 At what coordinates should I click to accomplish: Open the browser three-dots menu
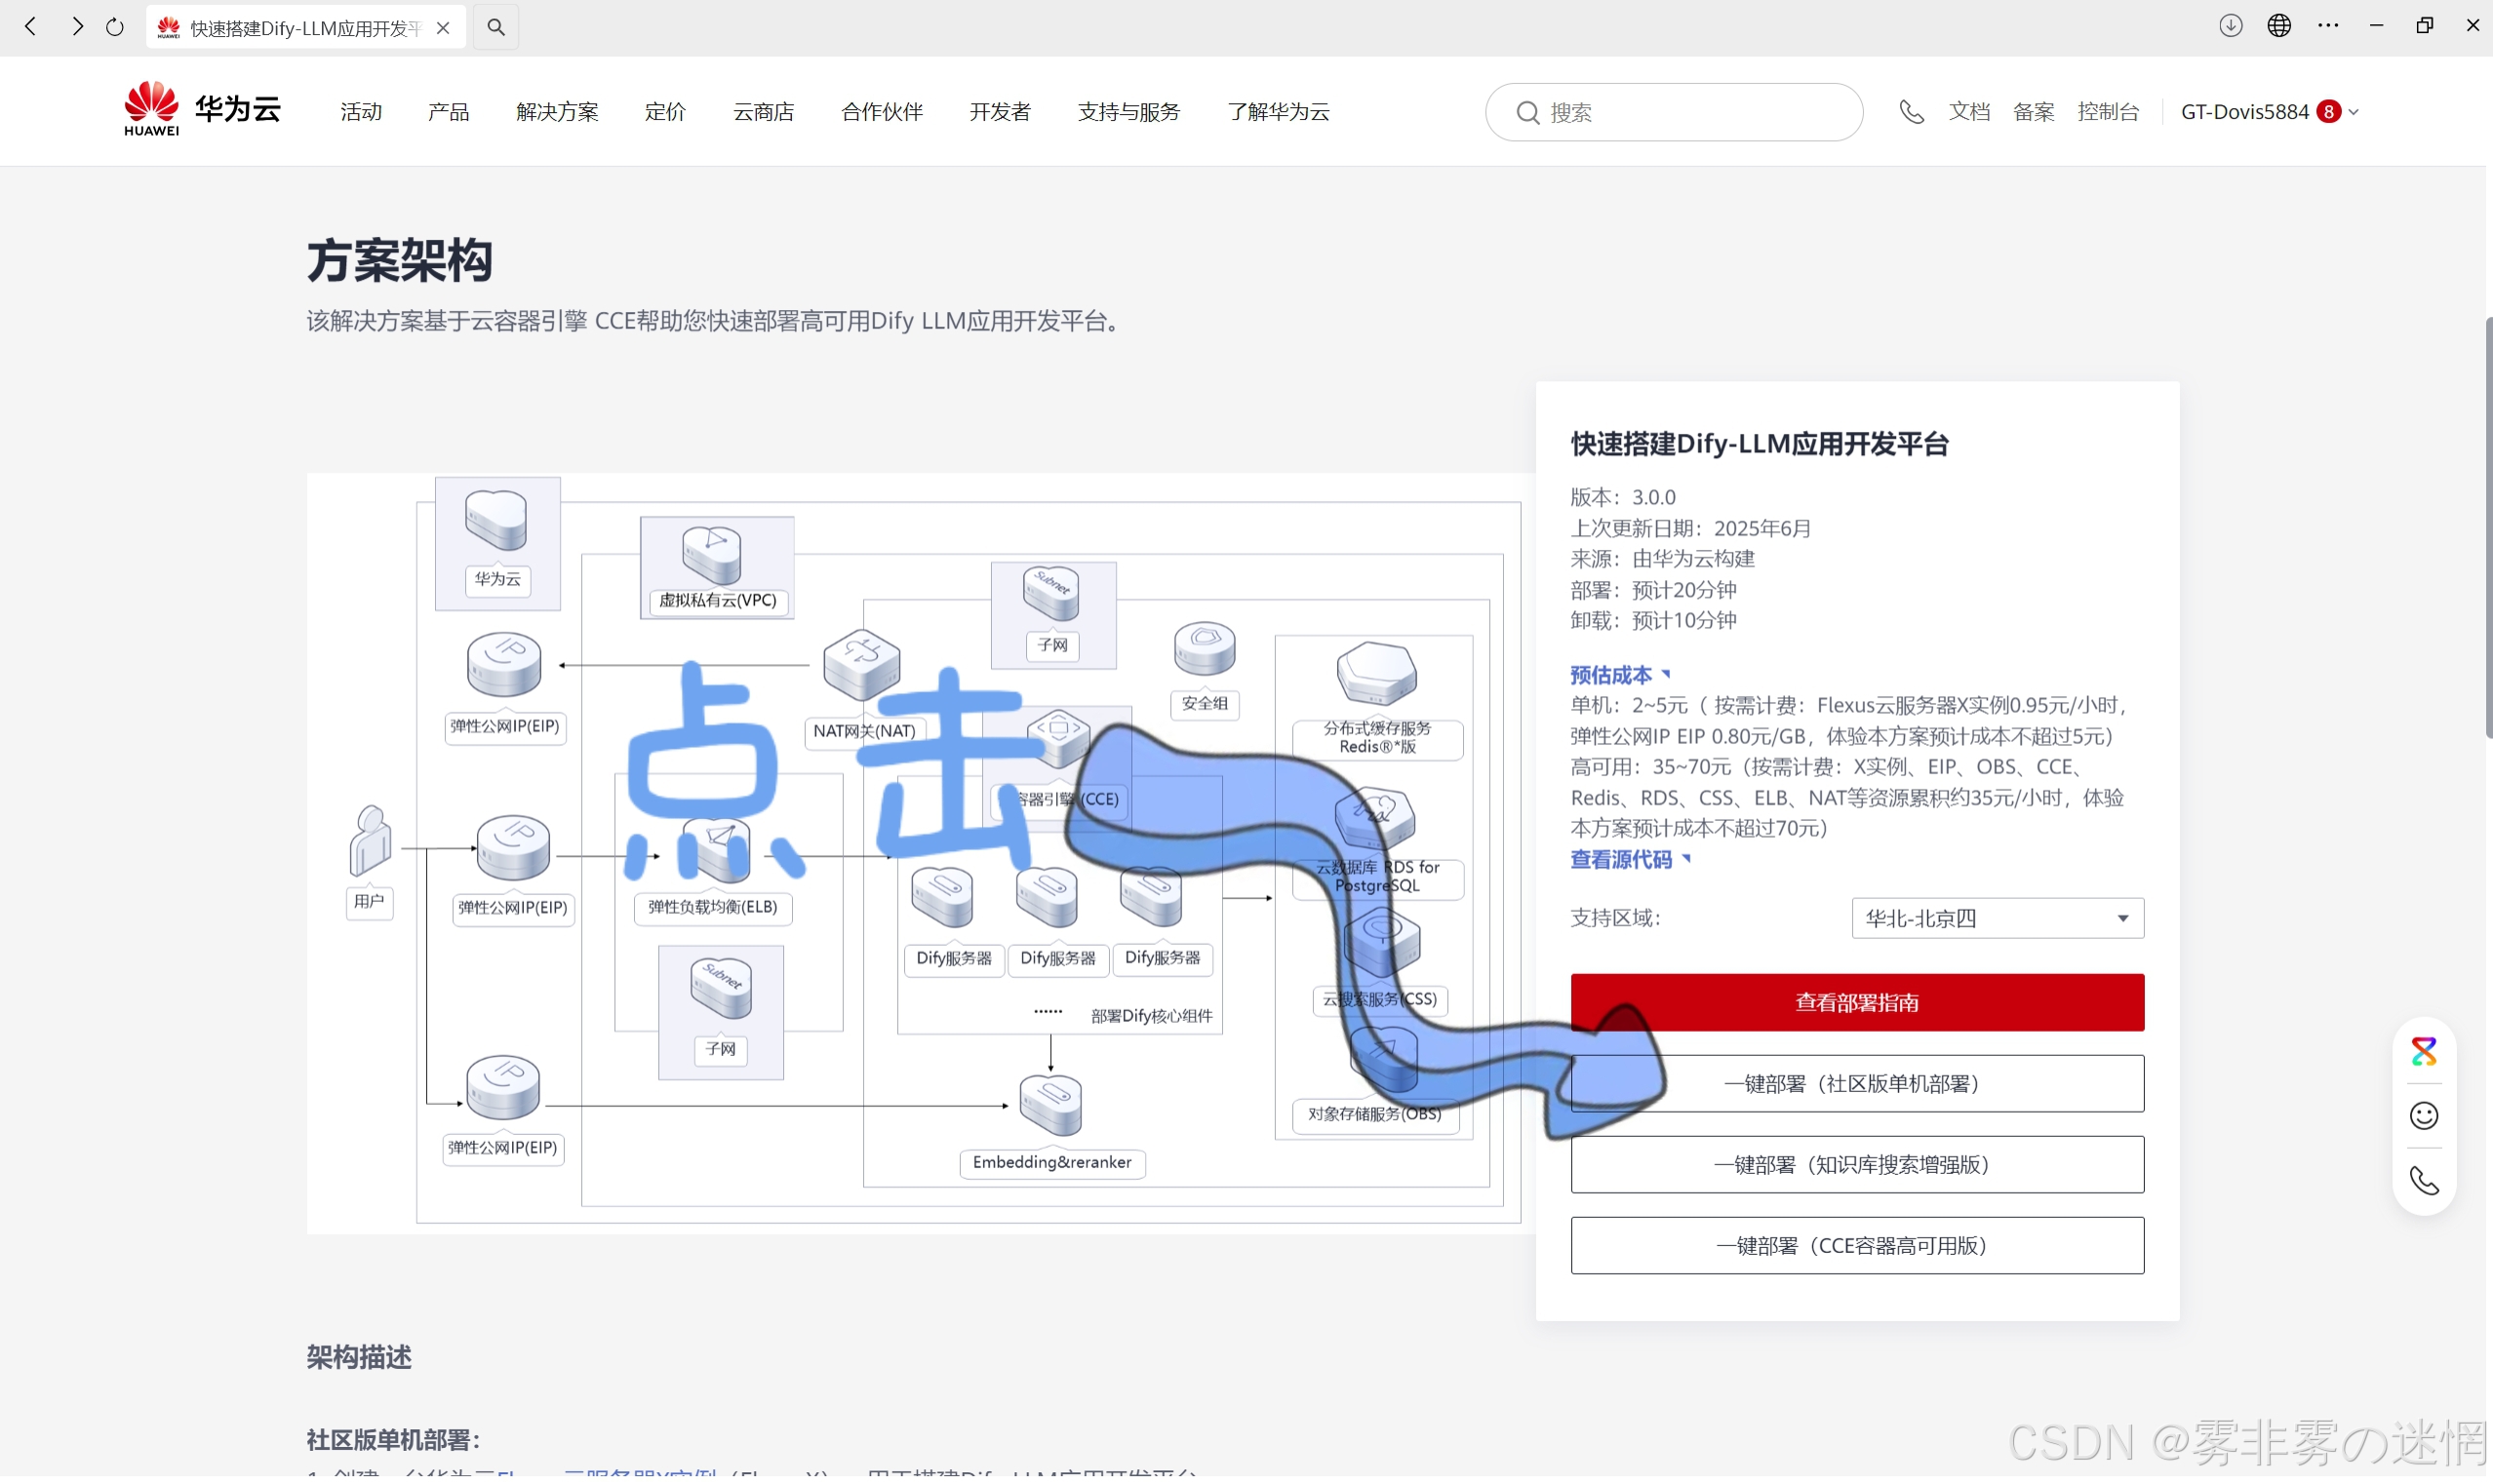(2328, 26)
